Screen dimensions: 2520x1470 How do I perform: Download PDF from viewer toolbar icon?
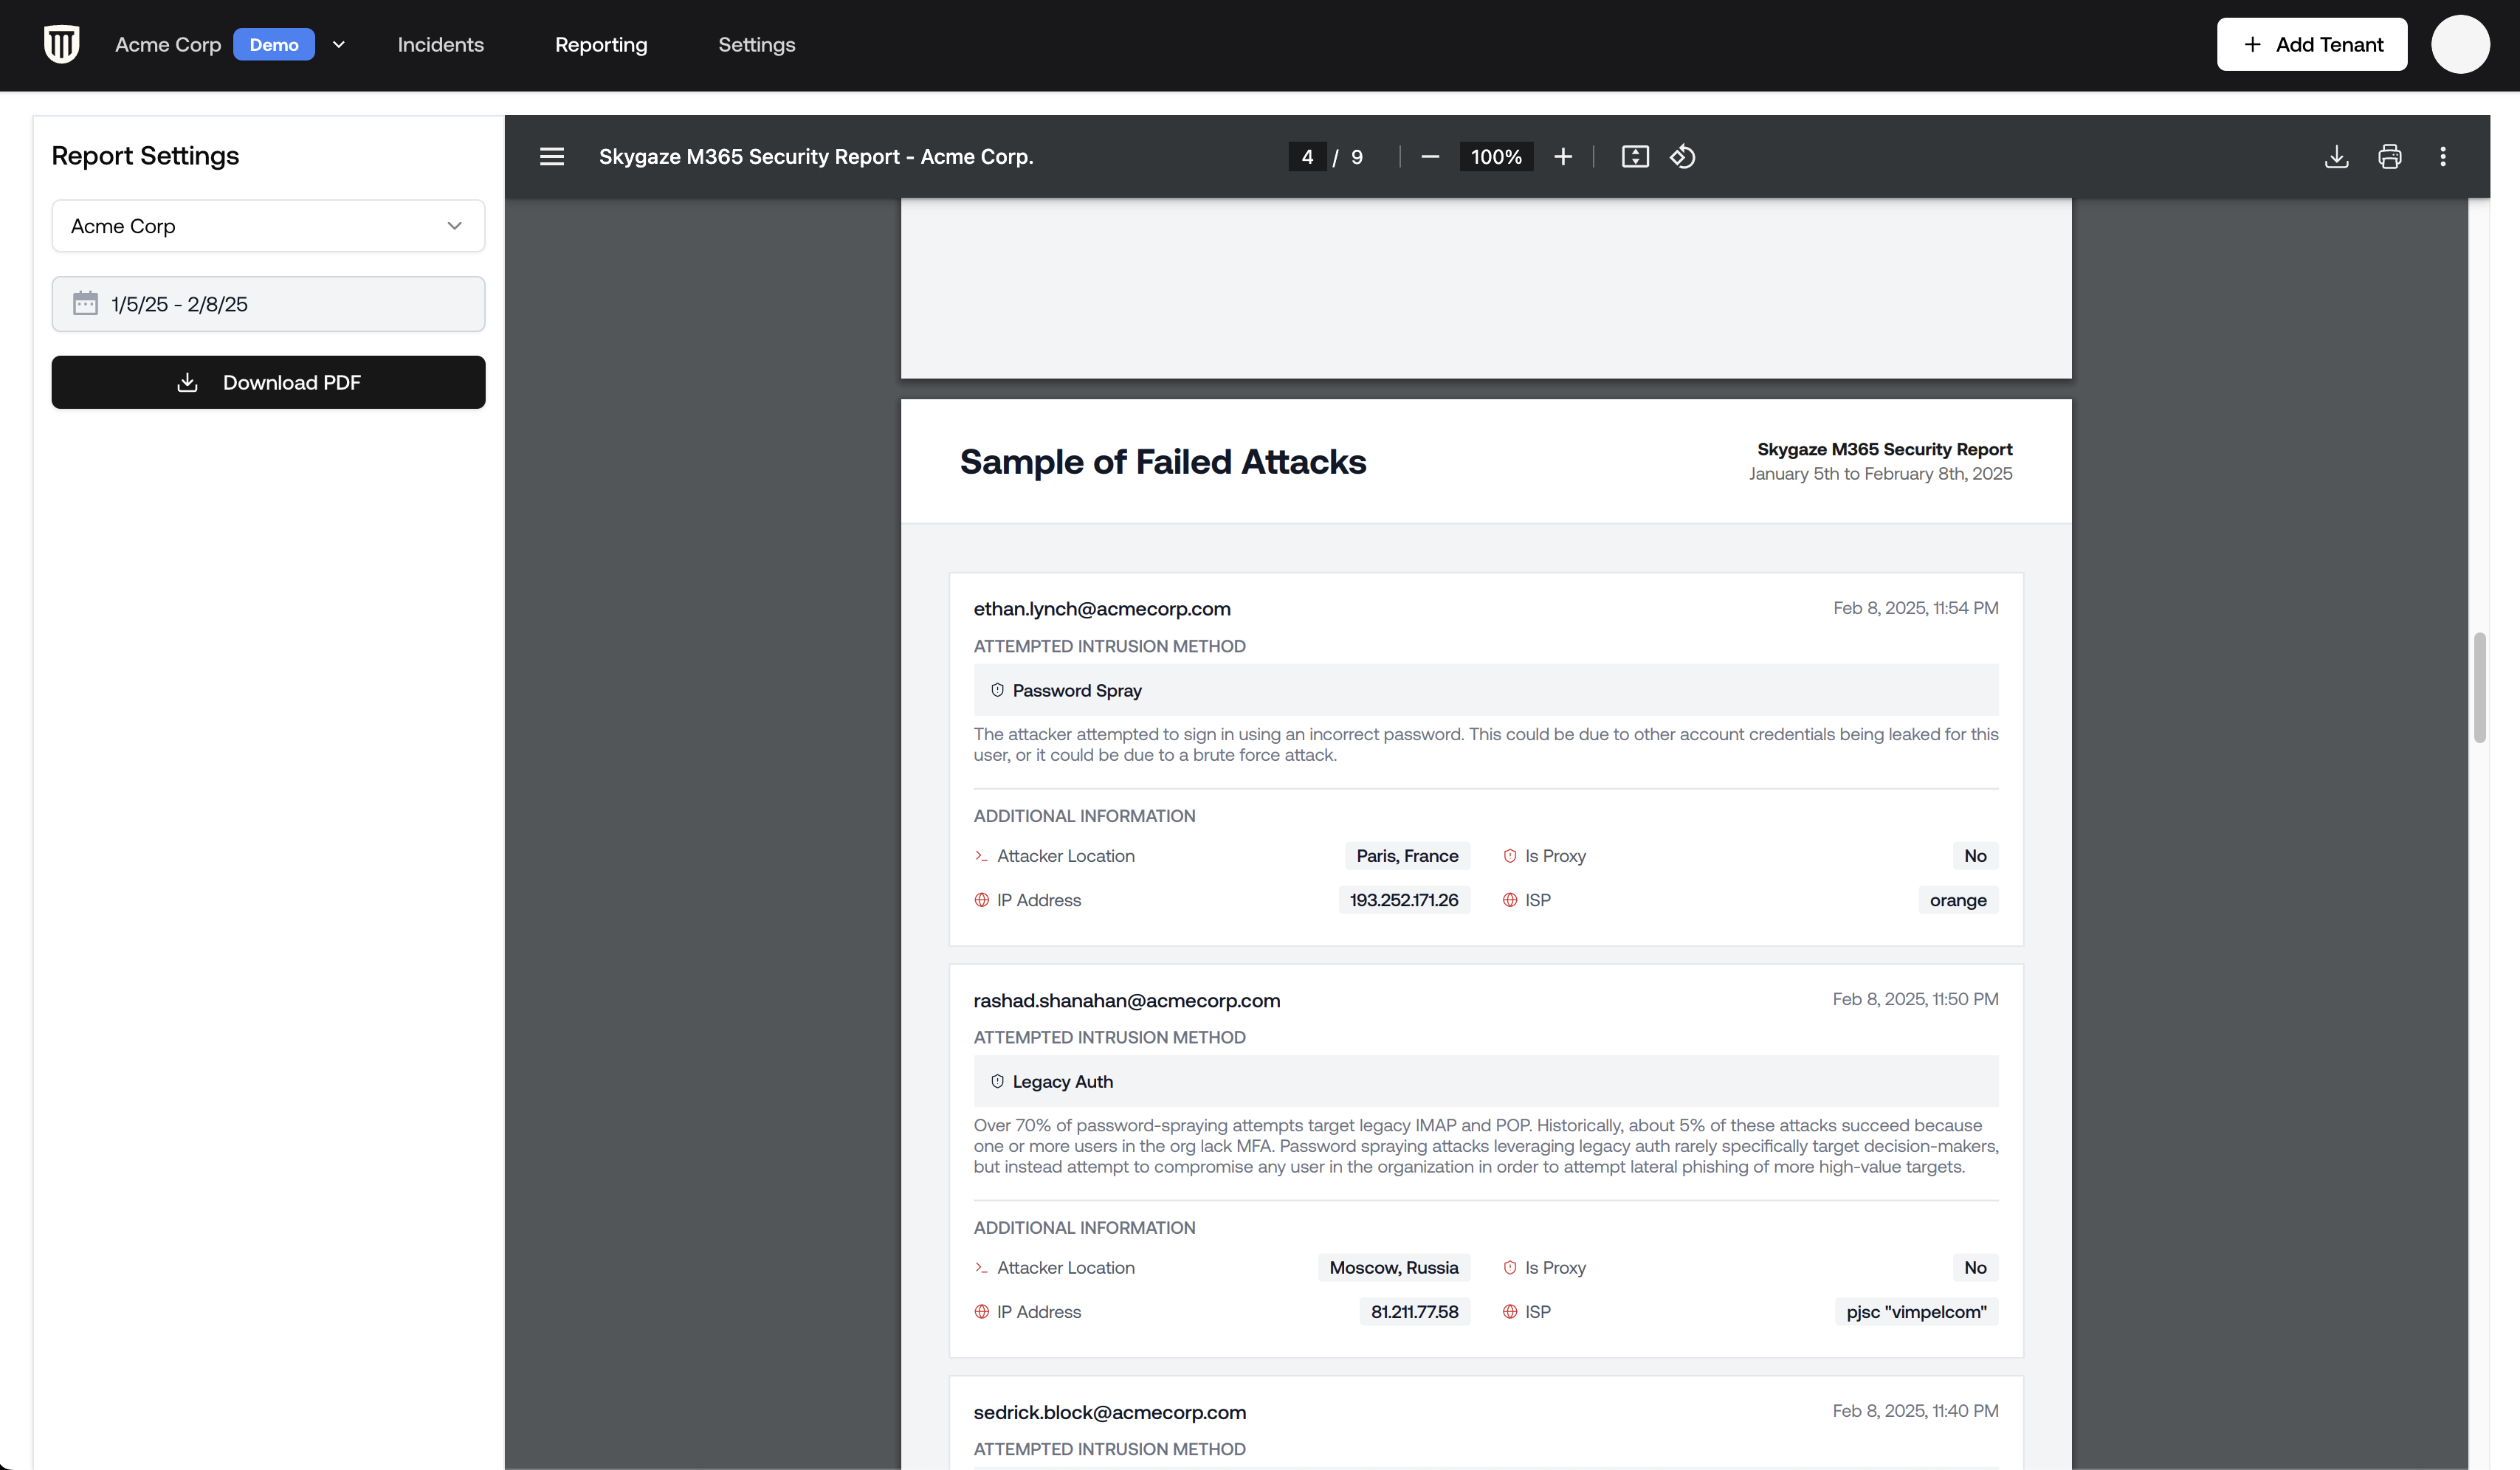click(2336, 157)
